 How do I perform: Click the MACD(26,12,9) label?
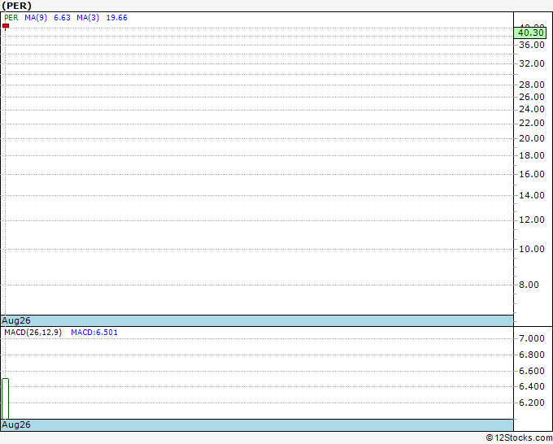click(x=33, y=333)
